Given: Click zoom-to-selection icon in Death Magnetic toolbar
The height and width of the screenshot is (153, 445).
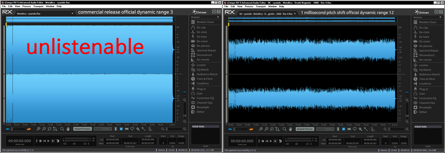Looking at the screenshot, I should pos(272,129).
